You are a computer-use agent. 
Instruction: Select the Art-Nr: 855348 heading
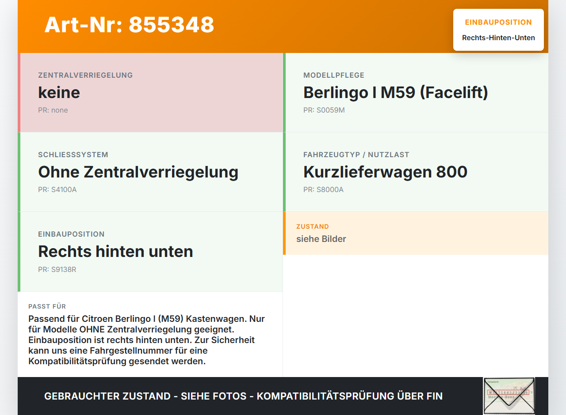click(129, 25)
